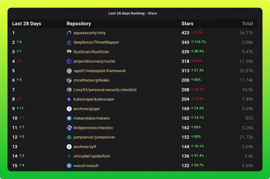The image size is (270, 179).
Task: Click the kubescape/kubescape avatar icon
Action: (x=69, y=99)
